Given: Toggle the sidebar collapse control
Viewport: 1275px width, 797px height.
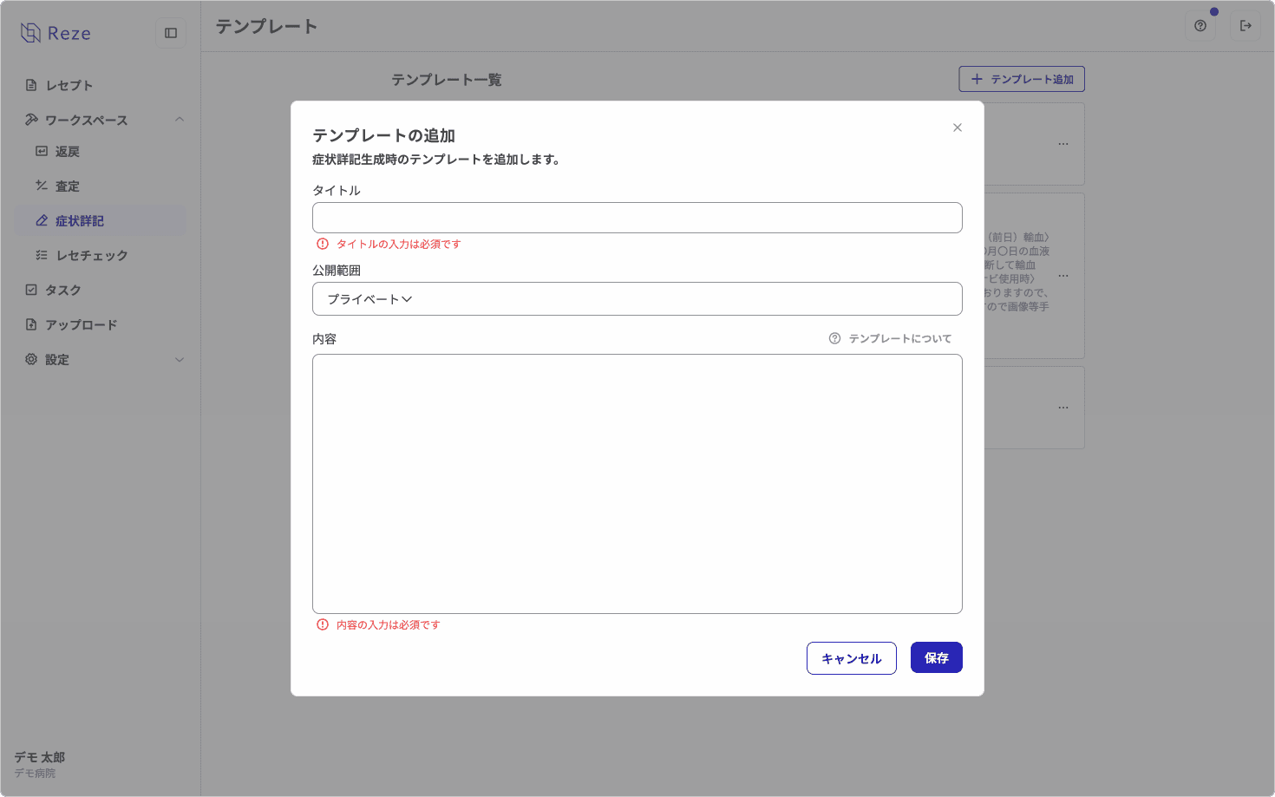Looking at the screenshot, I should click(x=171, y=32).
